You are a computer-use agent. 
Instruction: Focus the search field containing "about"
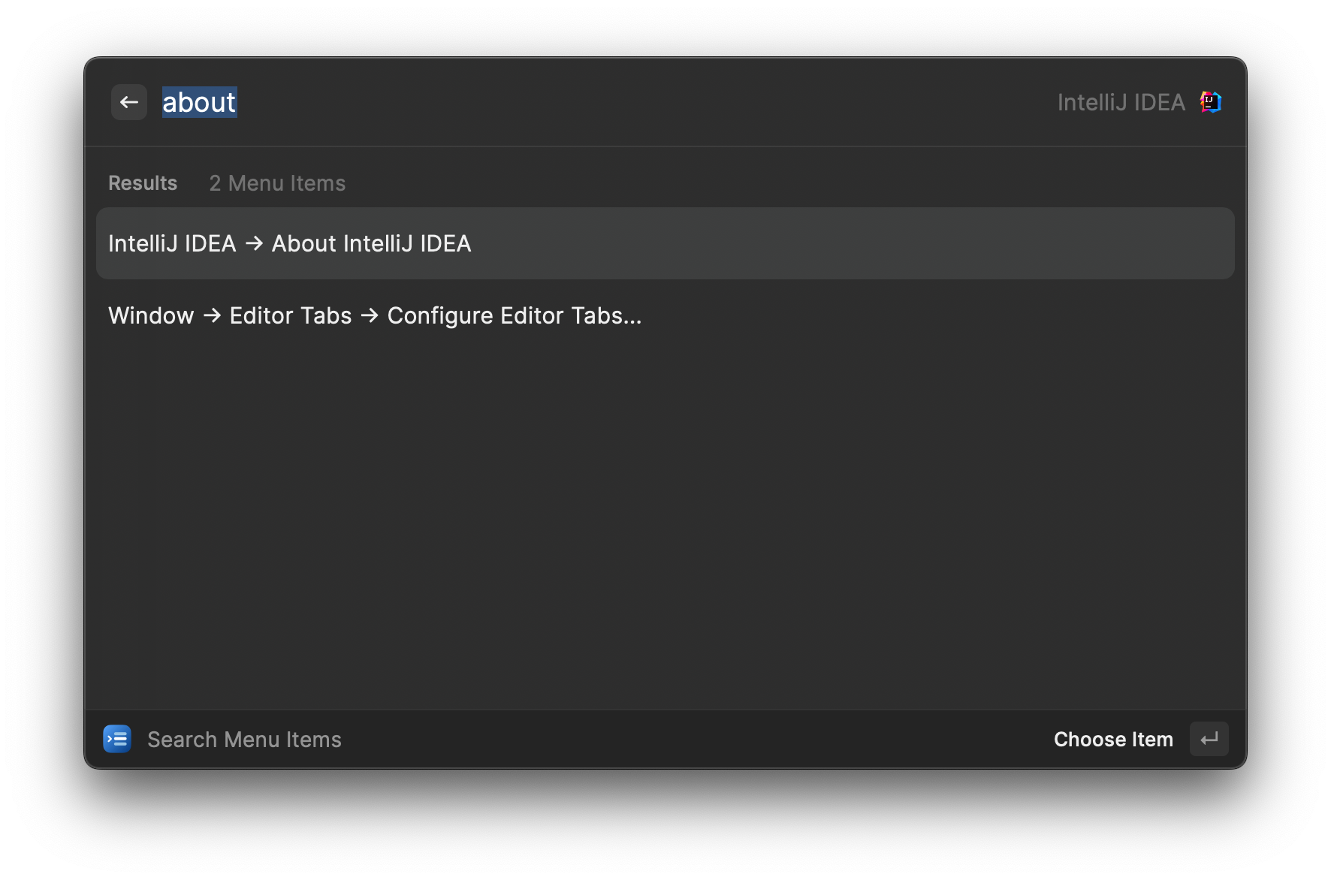[x=199, y=102]
